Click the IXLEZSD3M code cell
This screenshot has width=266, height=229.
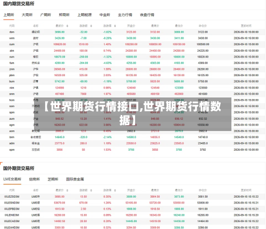coord(12,197)
